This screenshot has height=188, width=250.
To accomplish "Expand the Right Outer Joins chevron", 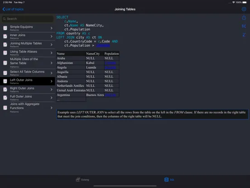I will click(51, 89).
